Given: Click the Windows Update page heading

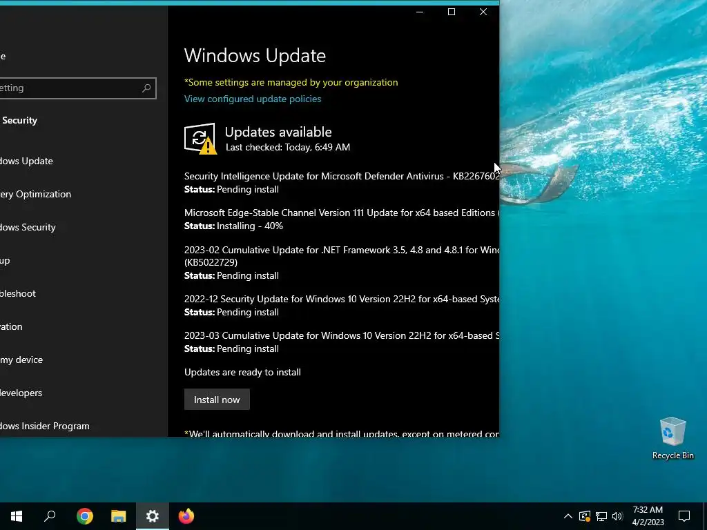Looking at the screenshot, I should pos(255,55).
